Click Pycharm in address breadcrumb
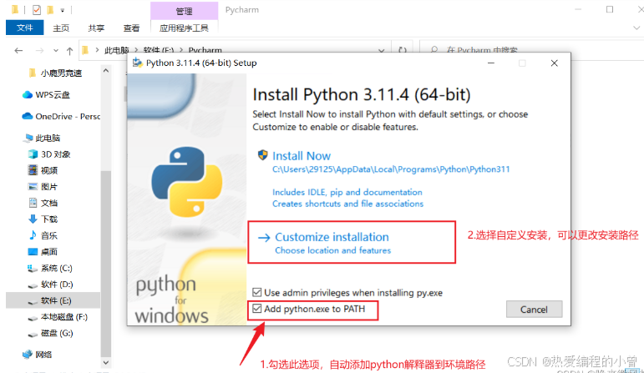Screen dimensions: 644x373 coord(205,50)
